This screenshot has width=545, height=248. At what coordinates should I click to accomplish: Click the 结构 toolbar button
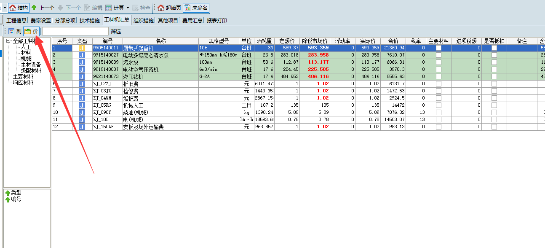[19, 8]
